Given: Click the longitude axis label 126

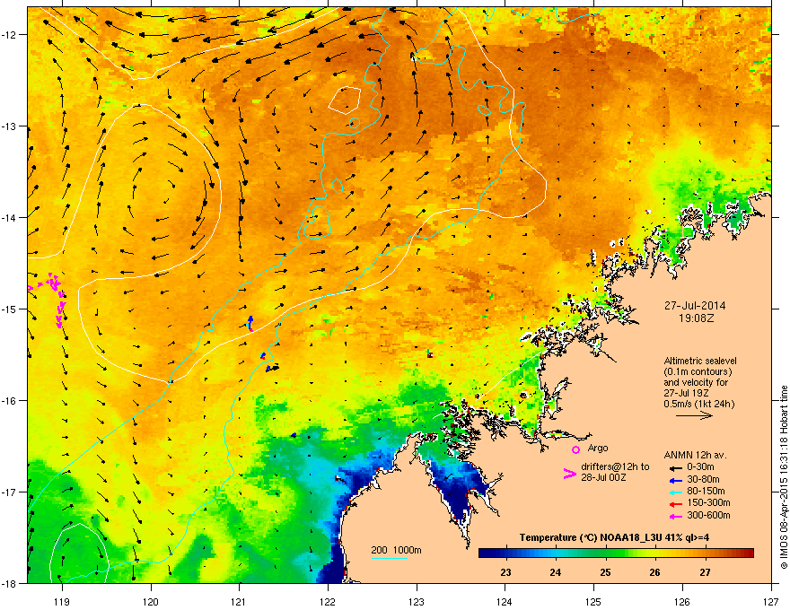Looking at the screenshot, I should pos(682,601).
